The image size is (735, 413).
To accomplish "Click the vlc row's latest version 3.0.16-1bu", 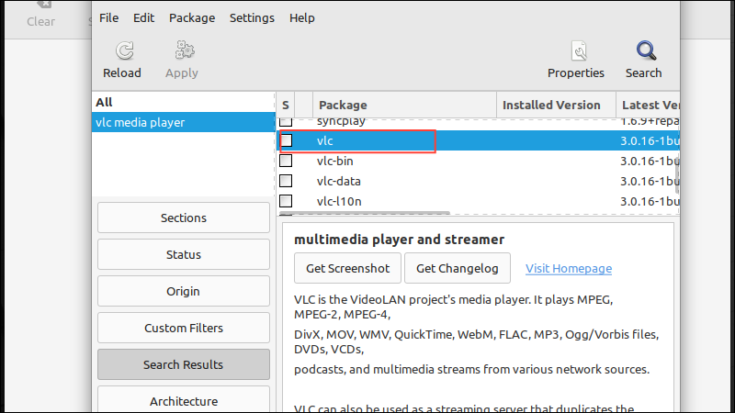I will [650, 141].
